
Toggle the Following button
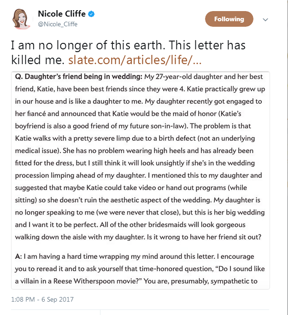pos(229,19)
